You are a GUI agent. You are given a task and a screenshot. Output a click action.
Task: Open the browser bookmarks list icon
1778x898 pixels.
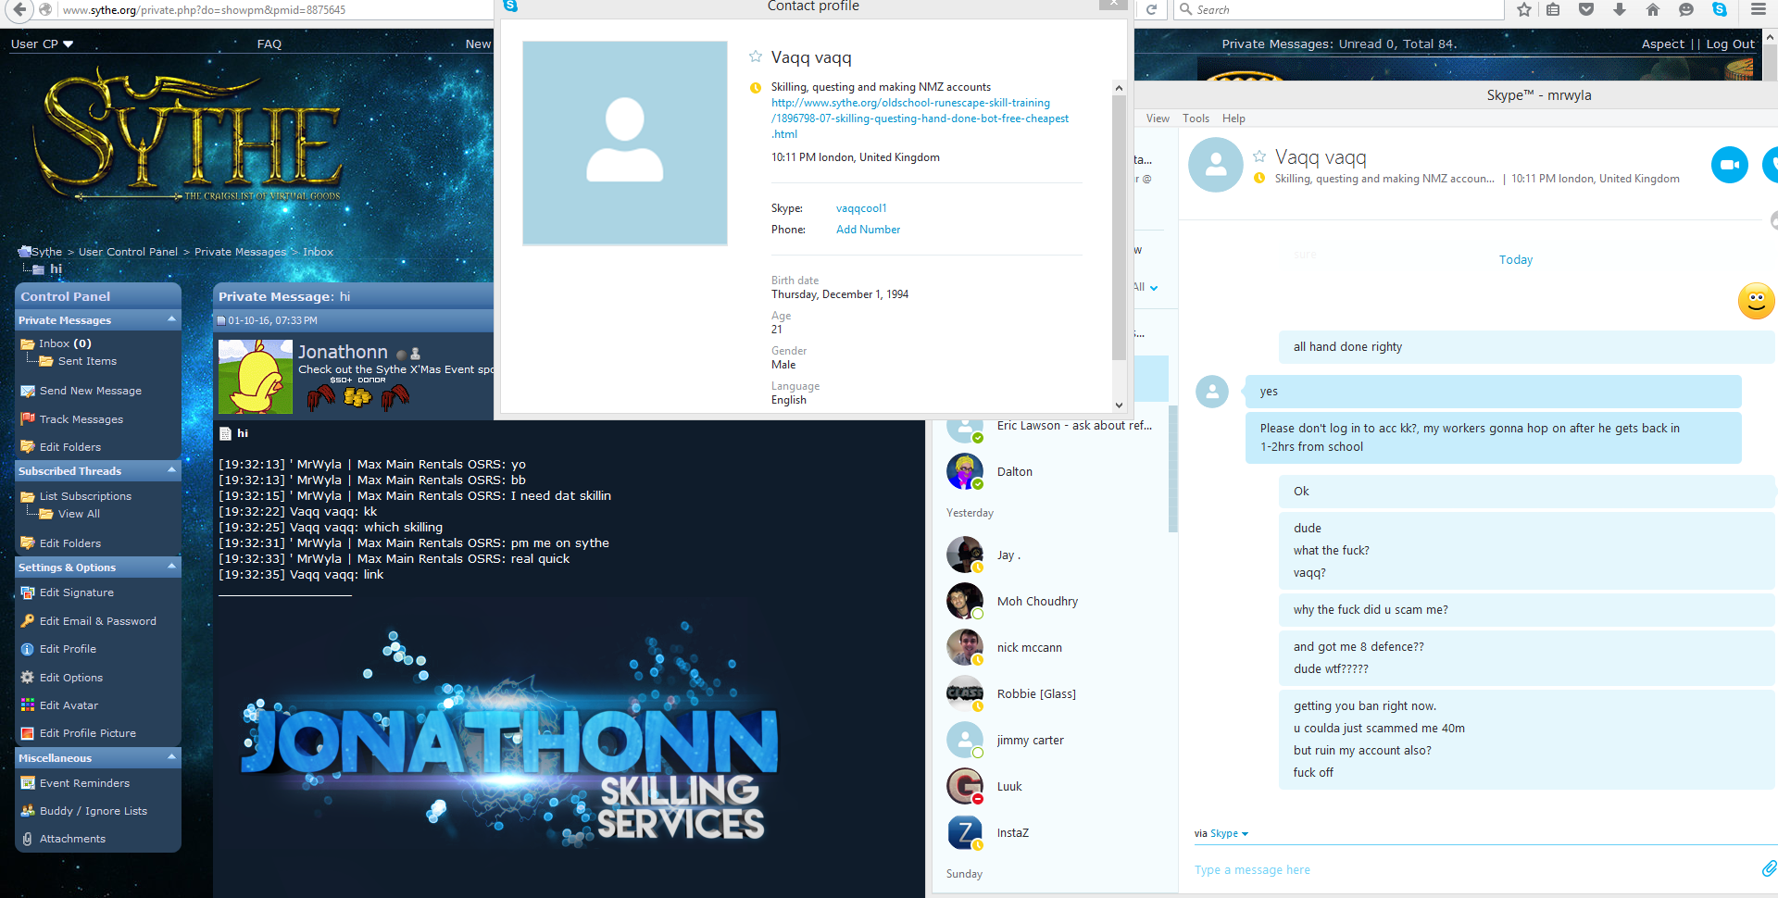1553,10
